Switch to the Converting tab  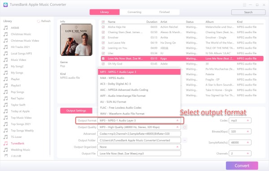pos(134,12)
